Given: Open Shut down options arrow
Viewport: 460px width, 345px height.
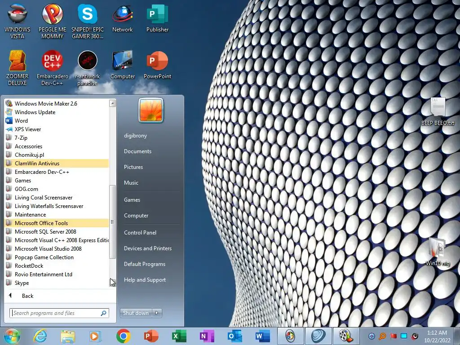Looking at the screenshot, I should pyautogui.click(x=157, y=313).
